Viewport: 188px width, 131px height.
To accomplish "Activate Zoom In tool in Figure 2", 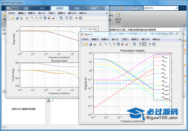I will 106,44.
